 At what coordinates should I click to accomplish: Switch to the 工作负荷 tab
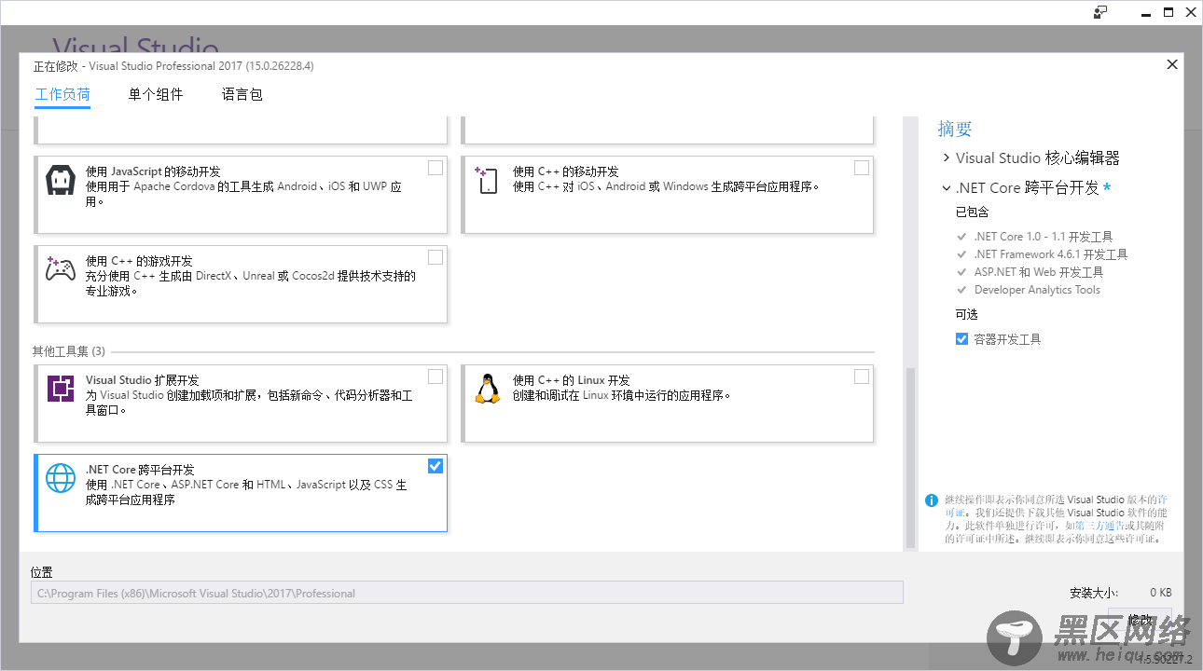tap(62, 95)
